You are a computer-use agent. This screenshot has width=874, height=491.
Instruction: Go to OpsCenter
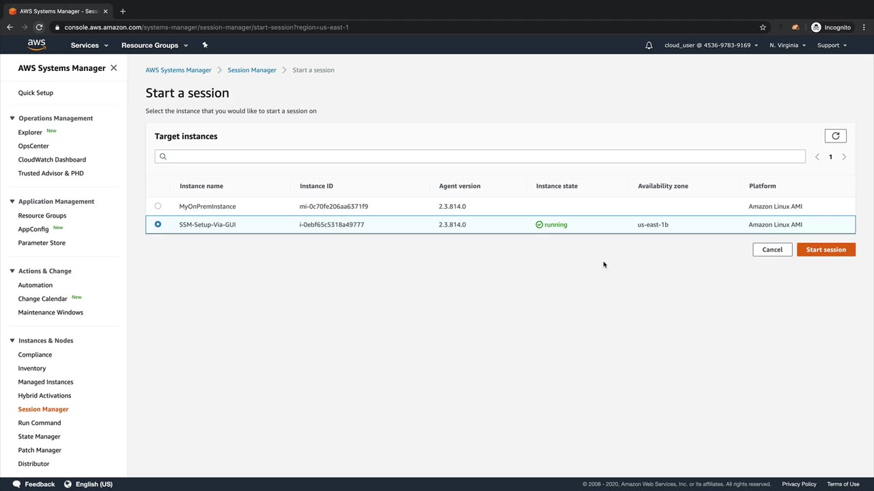tap(33, 146)
